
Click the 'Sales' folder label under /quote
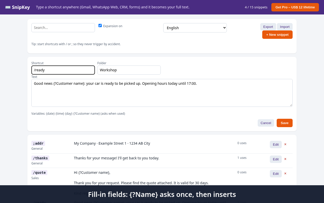[x=35, y=178]
